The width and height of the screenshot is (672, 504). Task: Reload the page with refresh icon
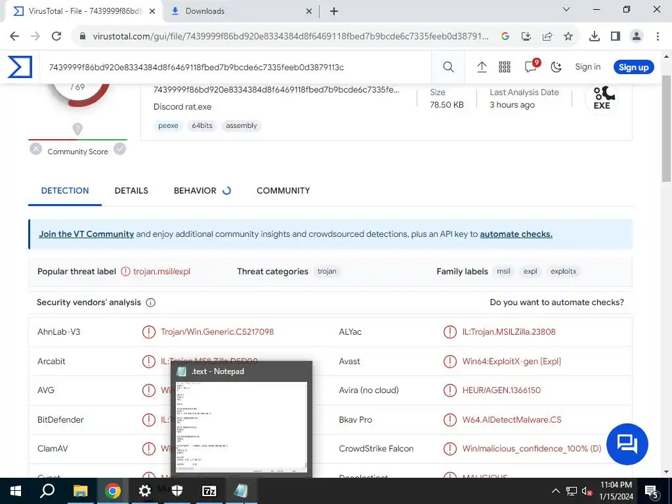[56, 36]
